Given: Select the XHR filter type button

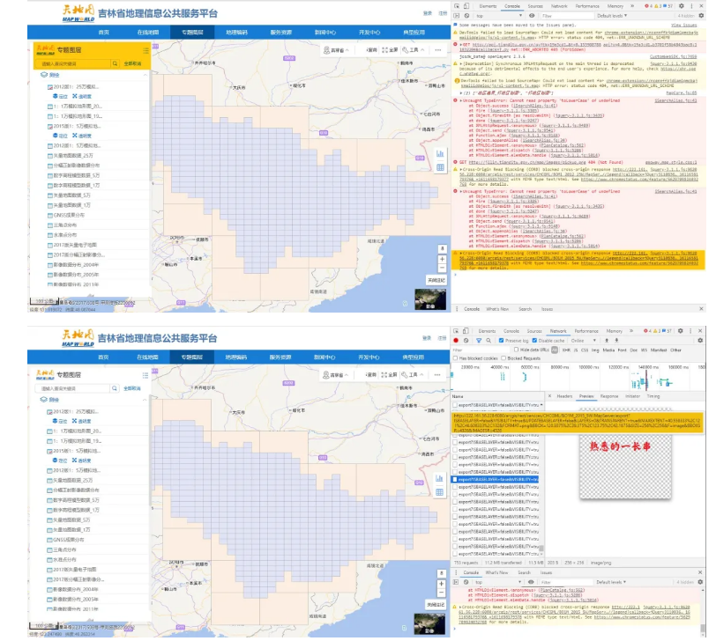Looking at the screenshot, I should pos(567,350).
